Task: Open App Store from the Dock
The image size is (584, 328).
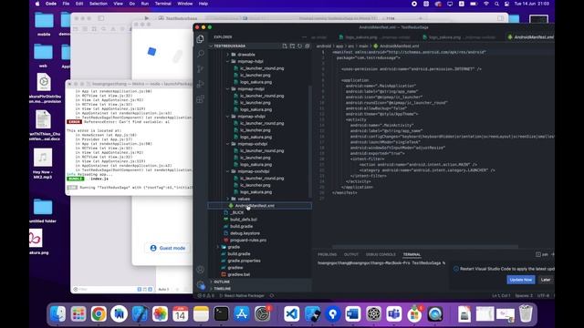Action: [x=241, y=314]
